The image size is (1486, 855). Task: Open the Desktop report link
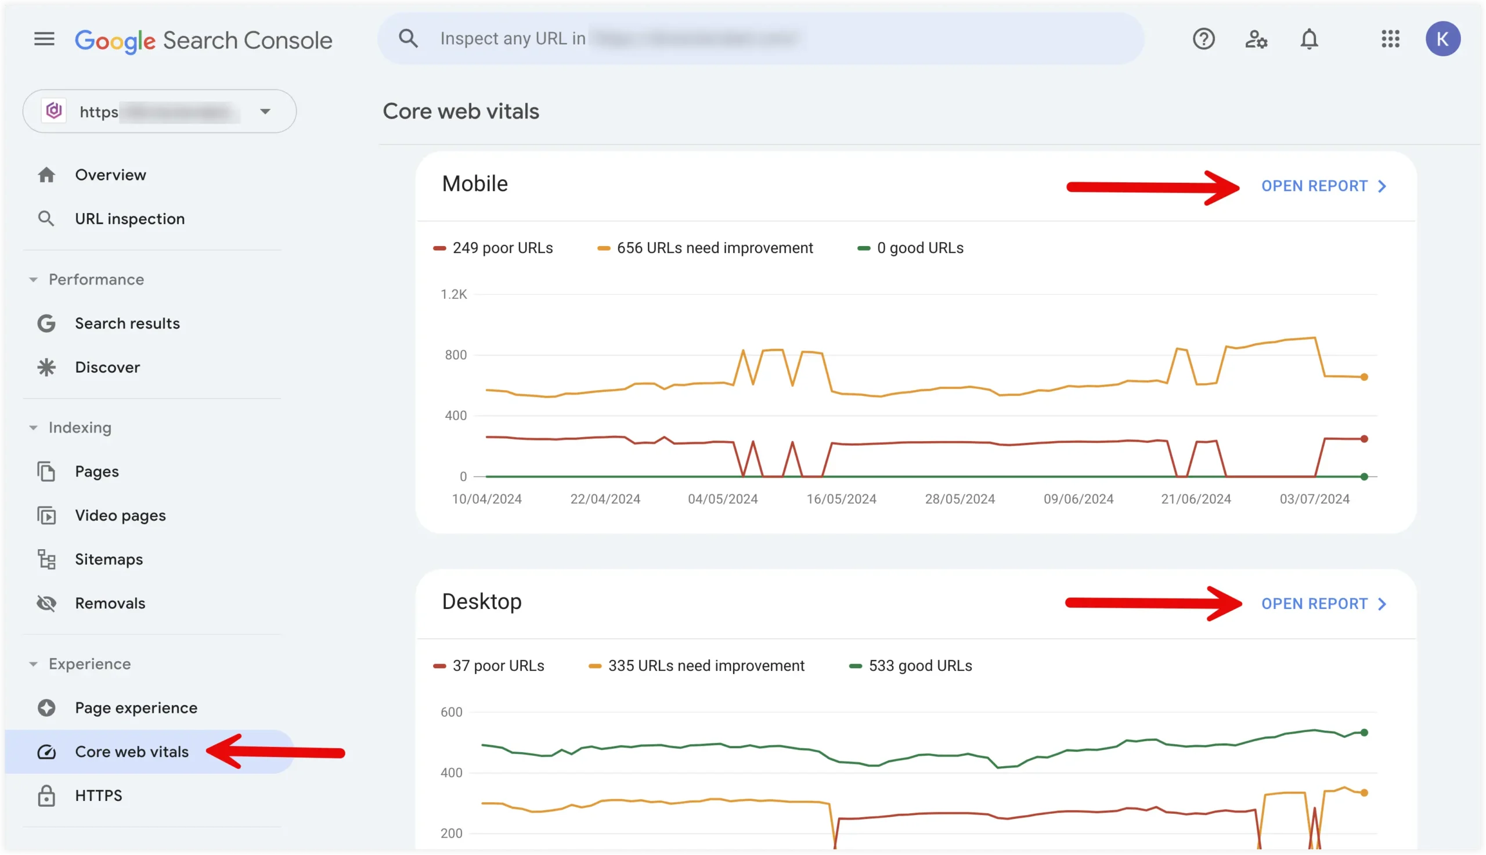[1314, 604]
